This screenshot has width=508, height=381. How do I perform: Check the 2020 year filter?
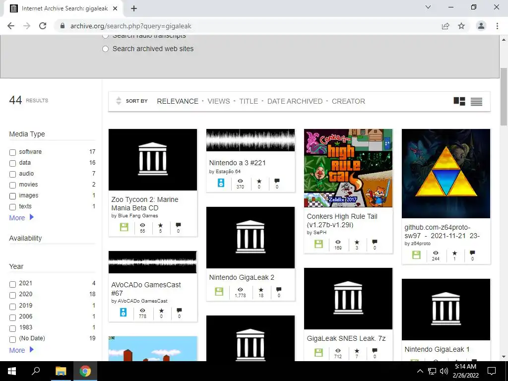coord(12,295)
